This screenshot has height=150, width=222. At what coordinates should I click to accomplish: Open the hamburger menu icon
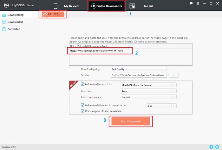pyautogui.click(x=198, y=3)
